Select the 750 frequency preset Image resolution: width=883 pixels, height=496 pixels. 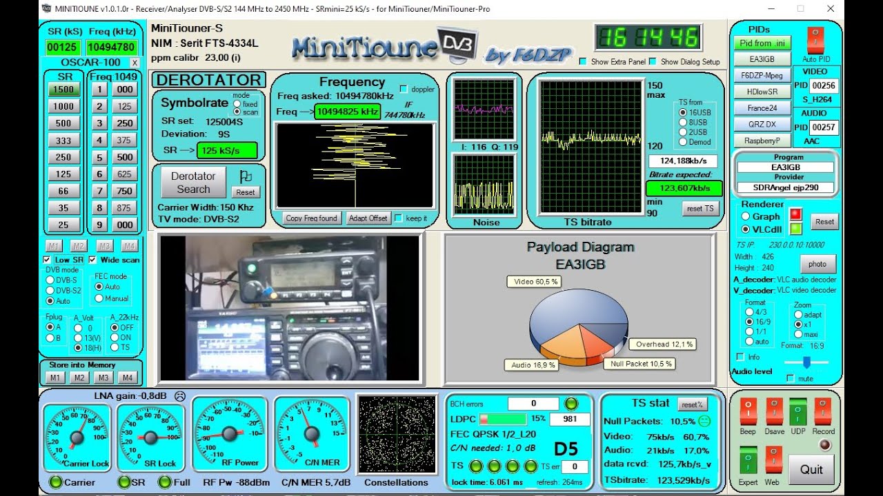[125, 191]
